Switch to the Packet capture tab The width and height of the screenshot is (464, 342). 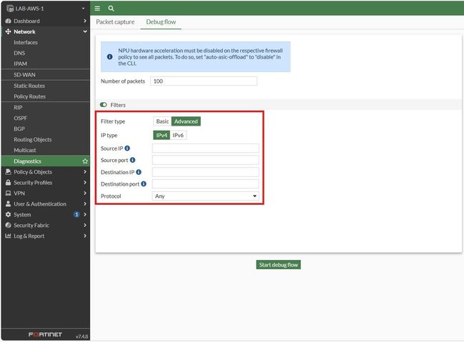click(x=115, y=22)
